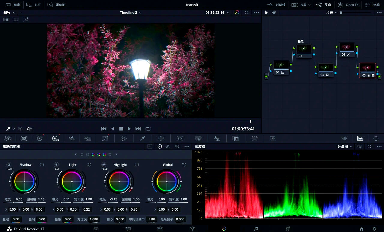Open the Tracker palette
The image size is (384, 232).
click(x=180, y=138)
